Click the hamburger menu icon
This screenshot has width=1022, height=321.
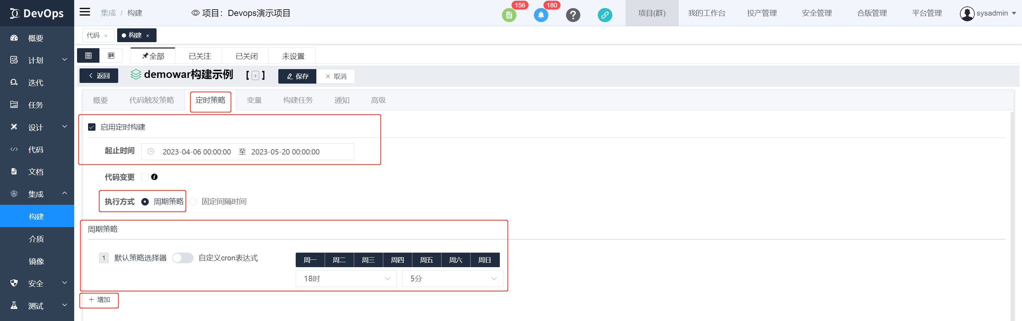[x=84, y=12]
